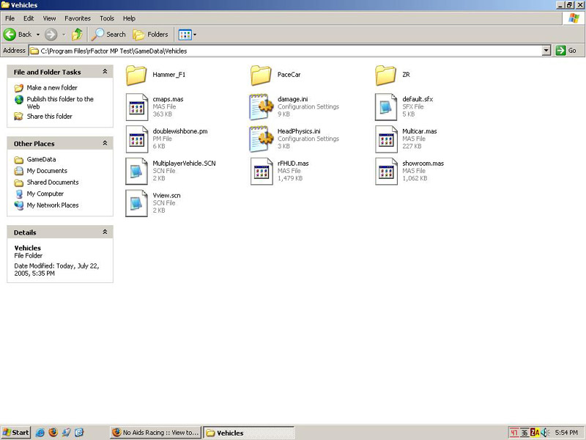Image resolution: width=586 pixels, height=440 pixels.
Task: Click the Go button beside address bar
Action: pyautogui.click(x=565, y=51)
